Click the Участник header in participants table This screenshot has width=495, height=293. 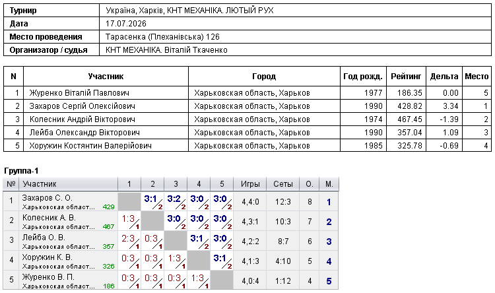point(106,77)
